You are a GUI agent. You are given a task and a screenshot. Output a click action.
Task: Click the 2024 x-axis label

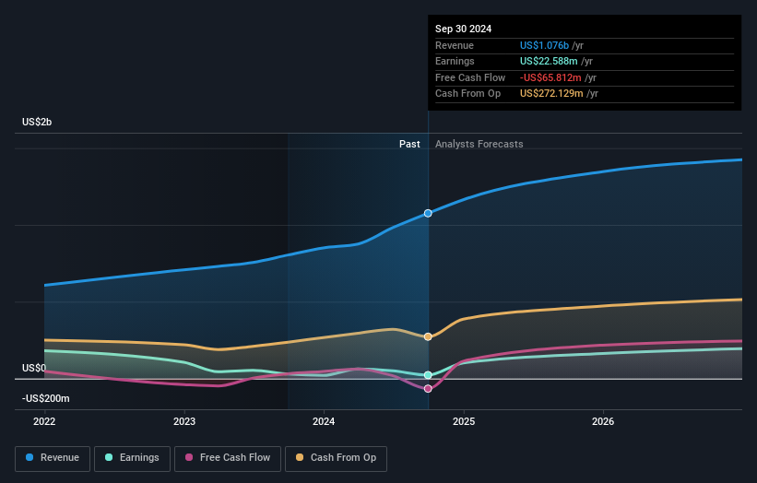coord(324,422)
